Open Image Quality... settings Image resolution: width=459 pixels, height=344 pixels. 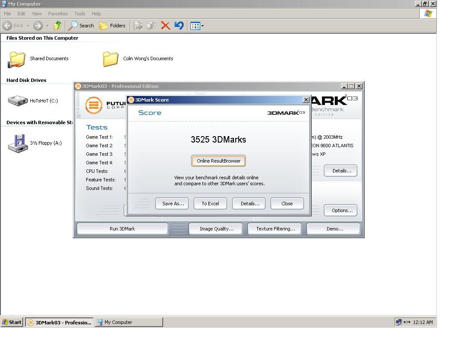pos(216,229)
